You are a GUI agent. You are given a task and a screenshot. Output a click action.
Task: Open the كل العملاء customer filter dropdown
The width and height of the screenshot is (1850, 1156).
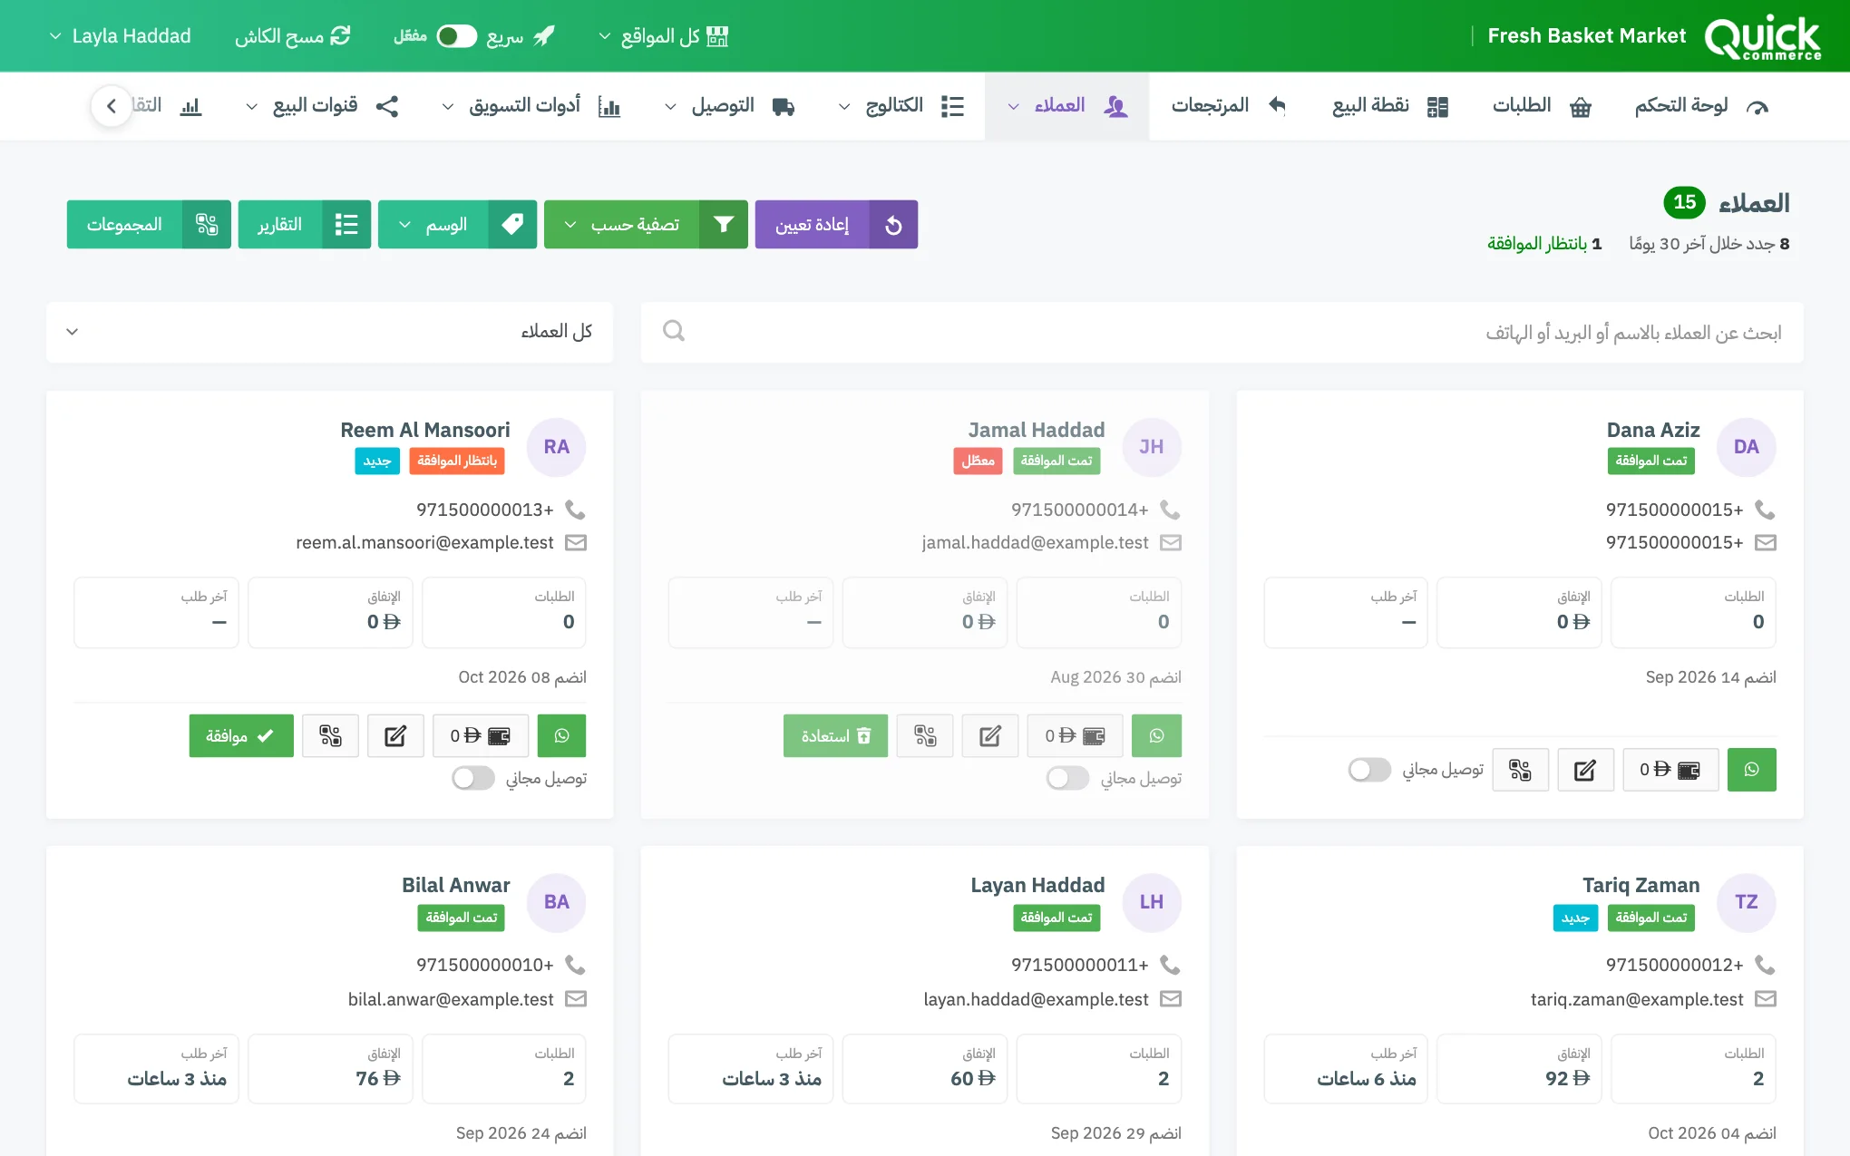(x=330, y=332)
